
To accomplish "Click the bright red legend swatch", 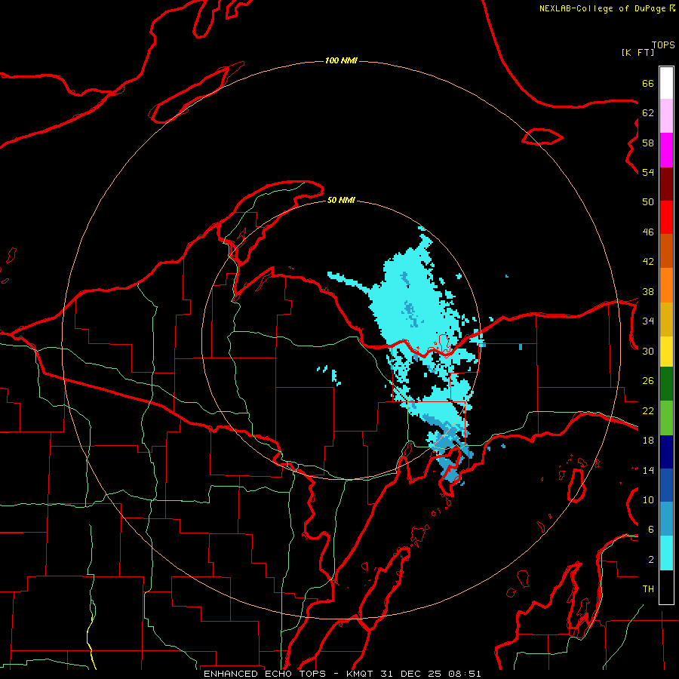I will click(666, 218).
